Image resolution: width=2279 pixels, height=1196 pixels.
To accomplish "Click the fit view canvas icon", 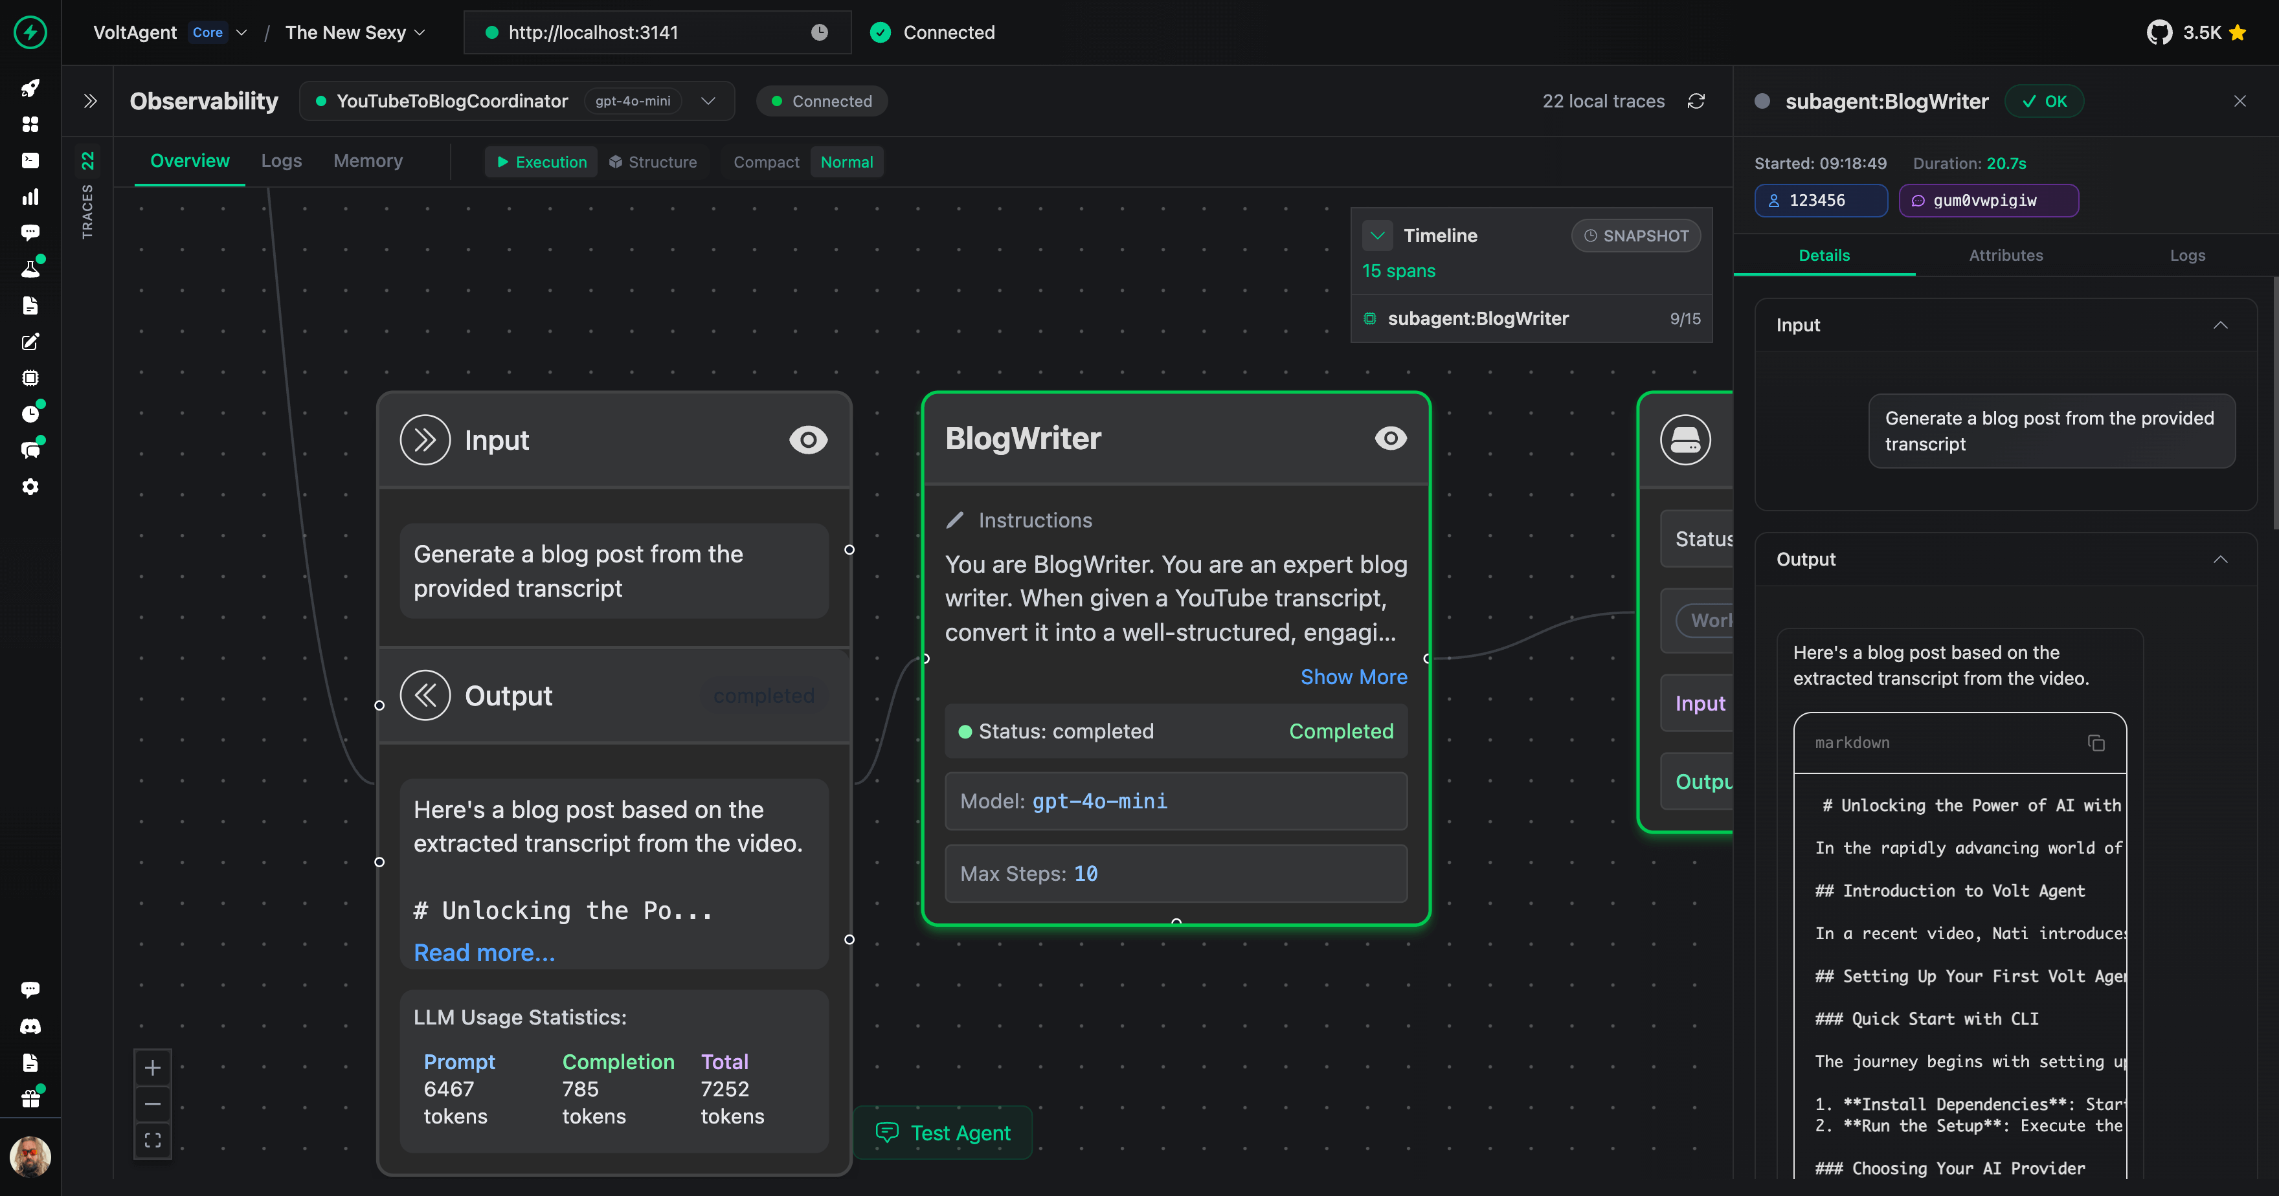I will tap(152, 1140).
